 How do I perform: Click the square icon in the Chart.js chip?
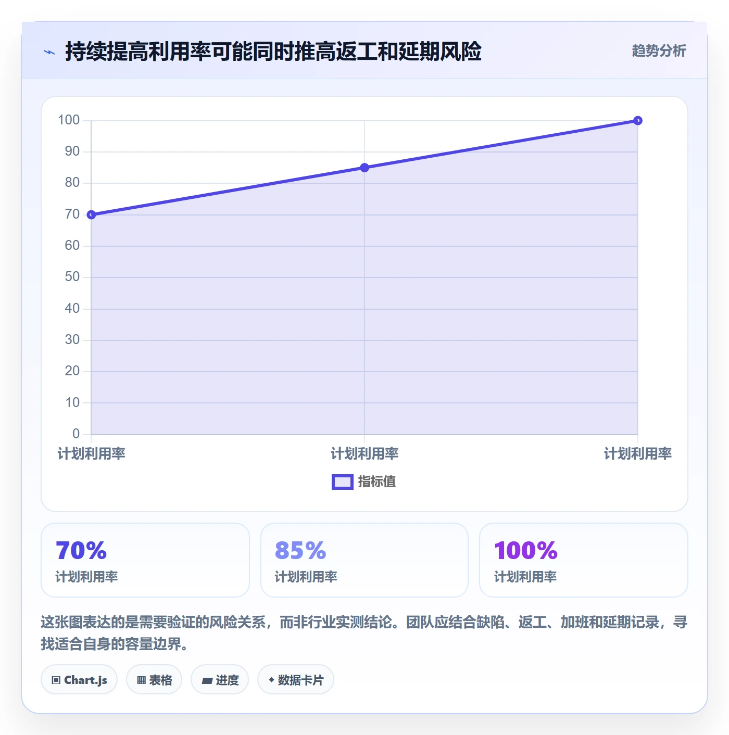click(56, 680)
